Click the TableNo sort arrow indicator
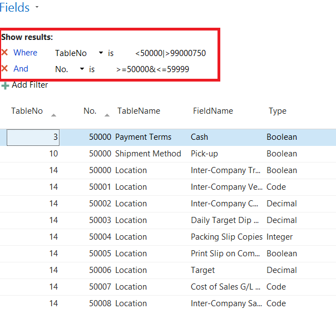Screen dimensions: 336x309 click(x=53, y=115)
